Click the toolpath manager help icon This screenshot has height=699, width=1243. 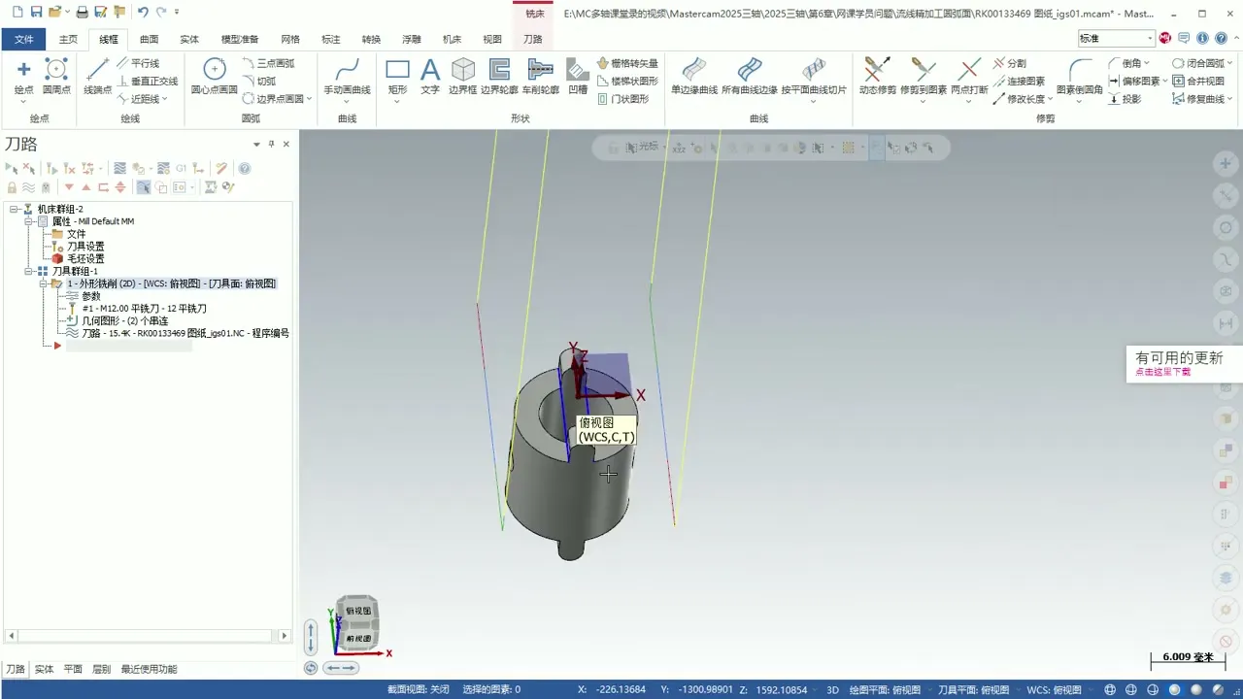(x=245, y=168)
